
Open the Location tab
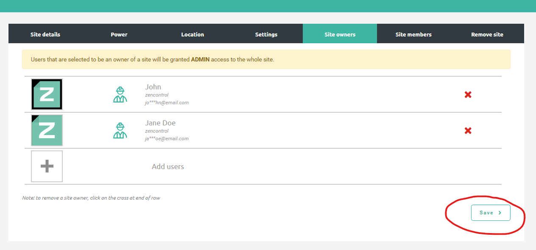coord(193,34)
